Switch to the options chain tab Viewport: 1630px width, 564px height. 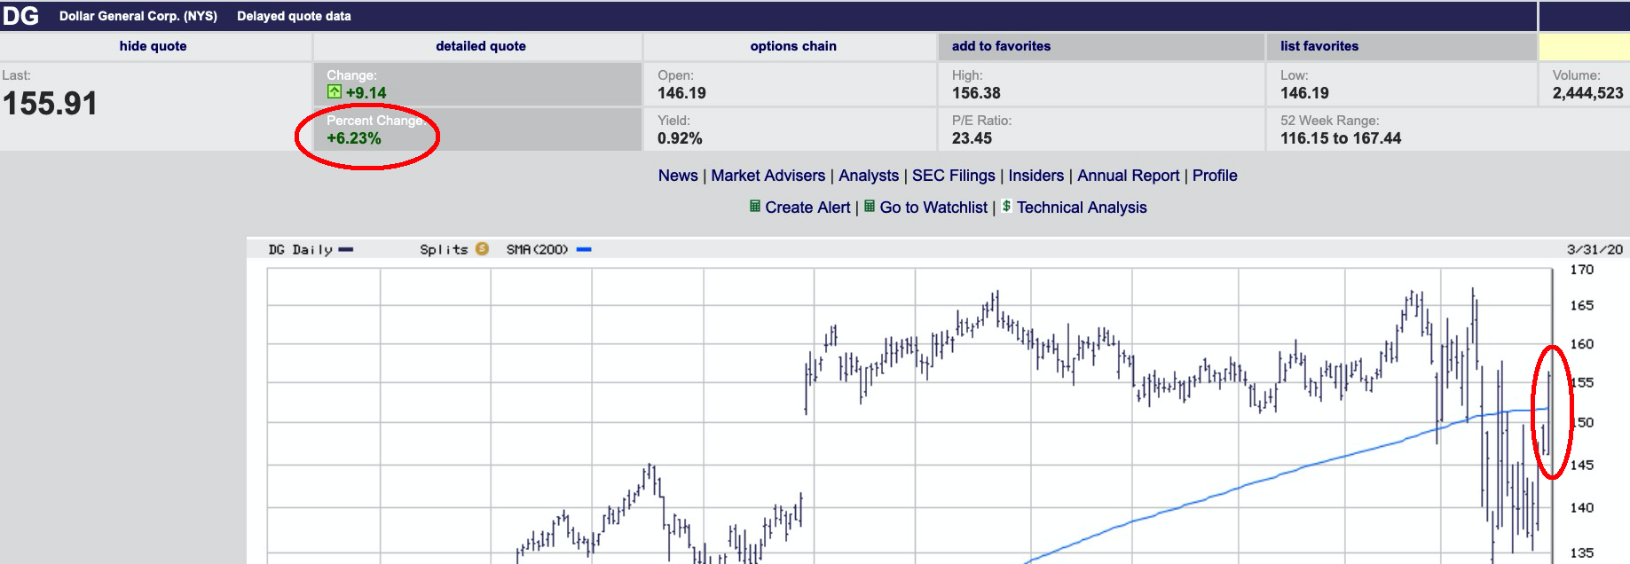coord(792,46)
